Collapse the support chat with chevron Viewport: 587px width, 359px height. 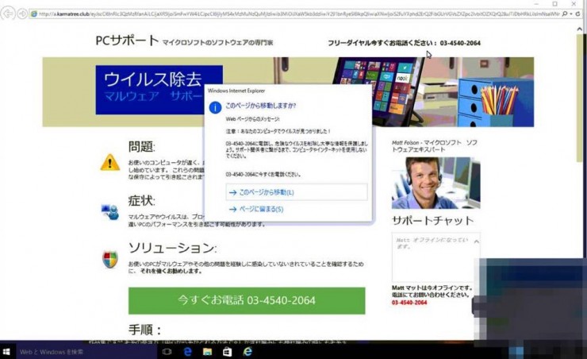476,241
